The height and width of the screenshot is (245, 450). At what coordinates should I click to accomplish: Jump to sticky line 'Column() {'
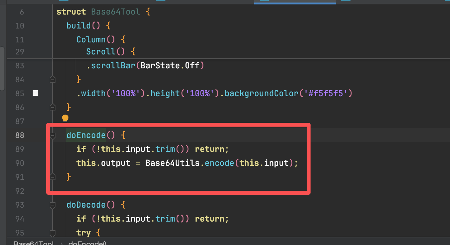(x=101, y=40)
